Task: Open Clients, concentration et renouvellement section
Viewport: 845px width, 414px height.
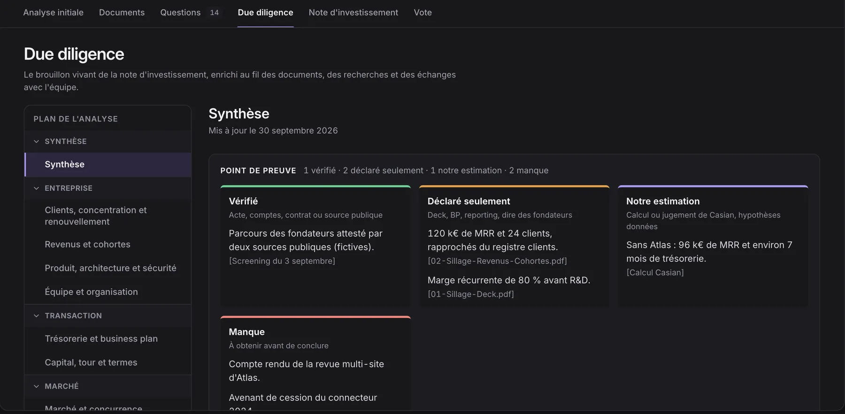Action: (108, 216)
